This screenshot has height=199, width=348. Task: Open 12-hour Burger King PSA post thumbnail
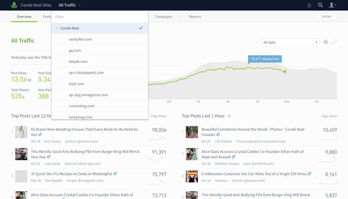(21, 154)
